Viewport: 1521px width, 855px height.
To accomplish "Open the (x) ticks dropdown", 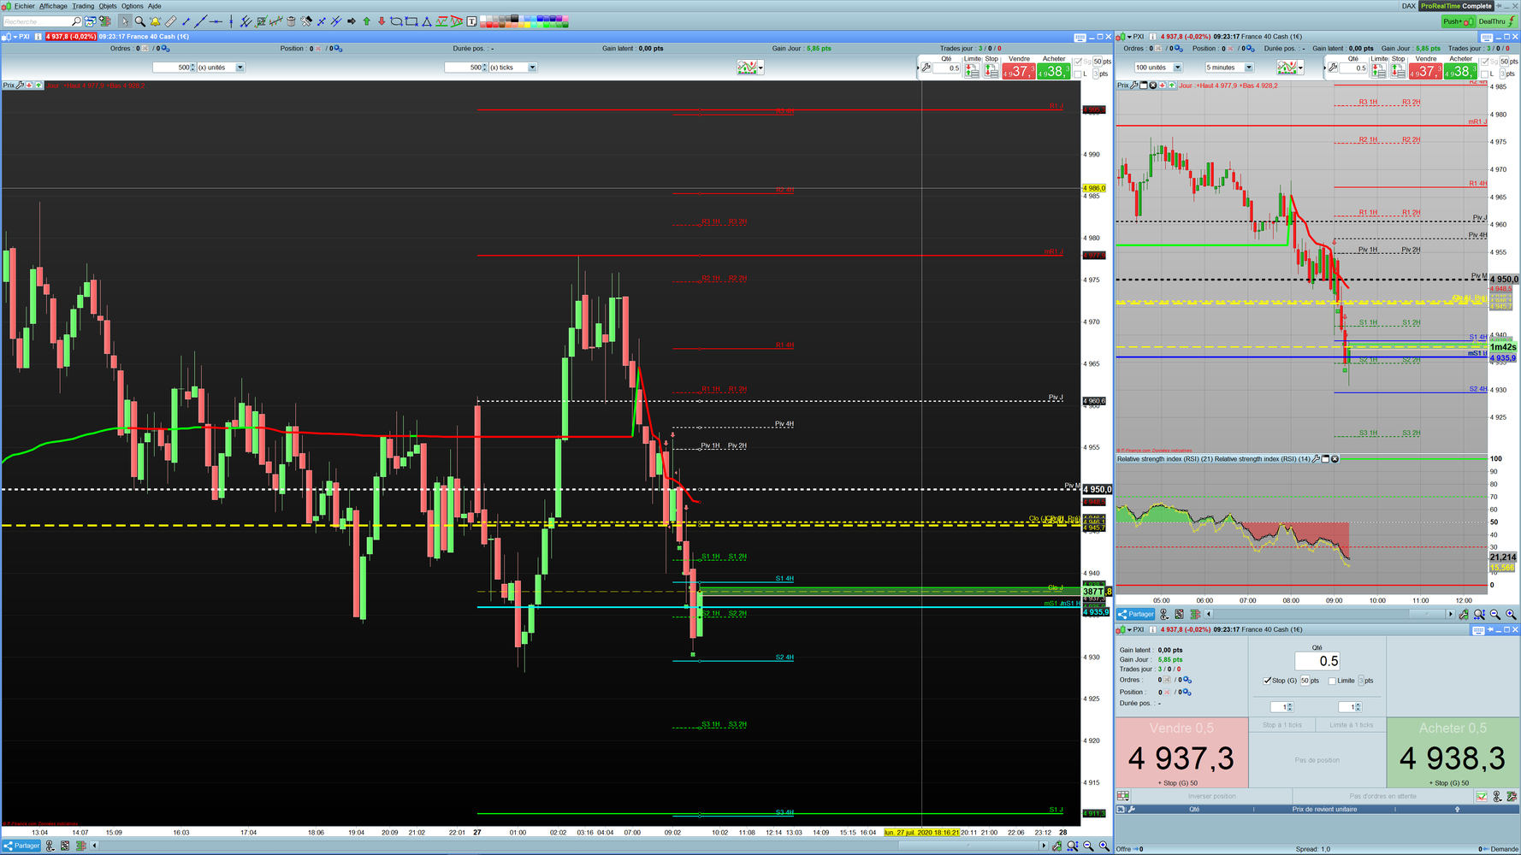I will 532,68.
